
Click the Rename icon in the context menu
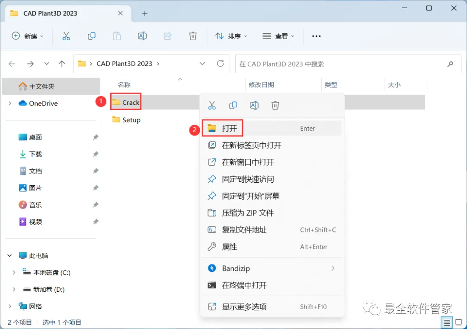point(254,105)
